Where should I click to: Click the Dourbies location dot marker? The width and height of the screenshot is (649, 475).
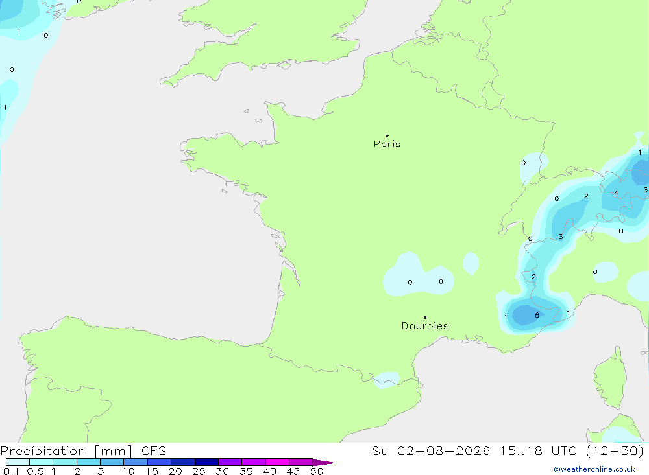(425, 318)
